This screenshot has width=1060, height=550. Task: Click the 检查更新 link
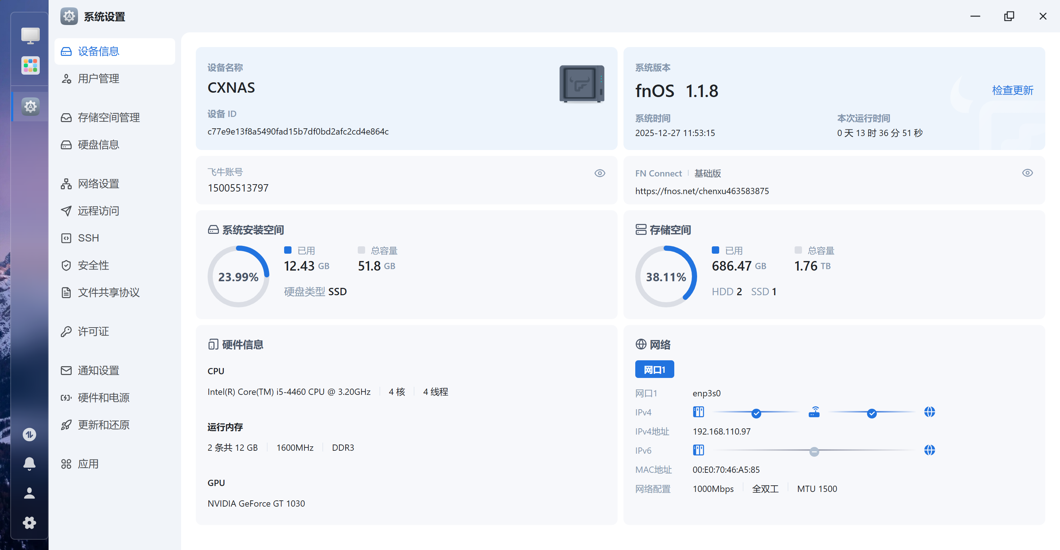point(1012,90)
